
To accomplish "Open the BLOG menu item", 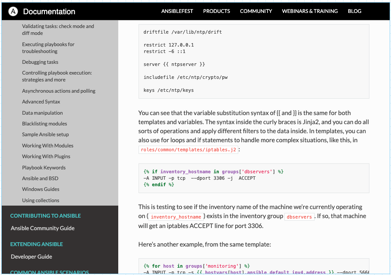I will pyautogui.click(x=354, y=11).
